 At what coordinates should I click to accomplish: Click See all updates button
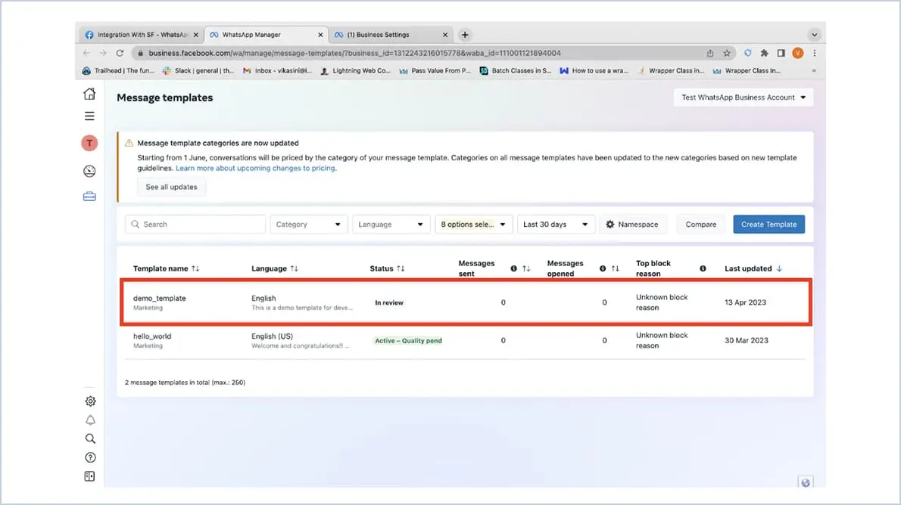[171, 187]
